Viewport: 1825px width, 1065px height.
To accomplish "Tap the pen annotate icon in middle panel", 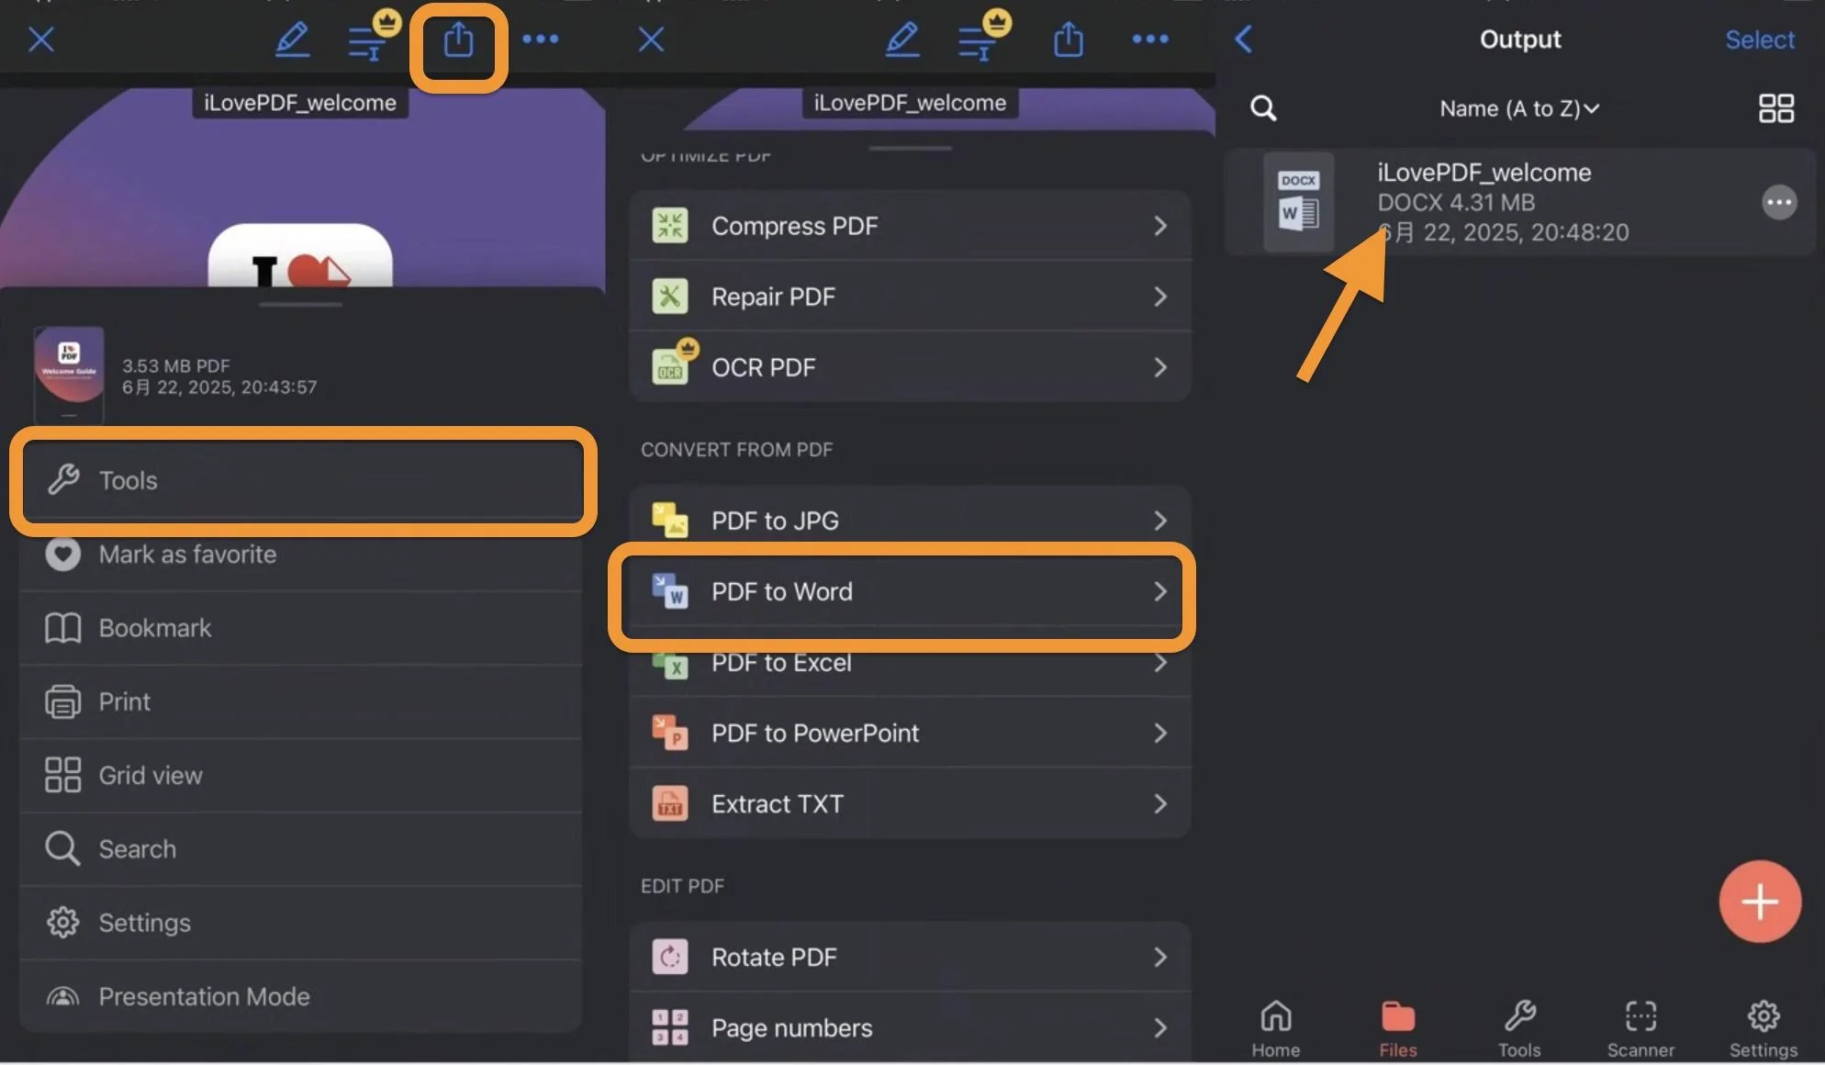I will point(902,39).
